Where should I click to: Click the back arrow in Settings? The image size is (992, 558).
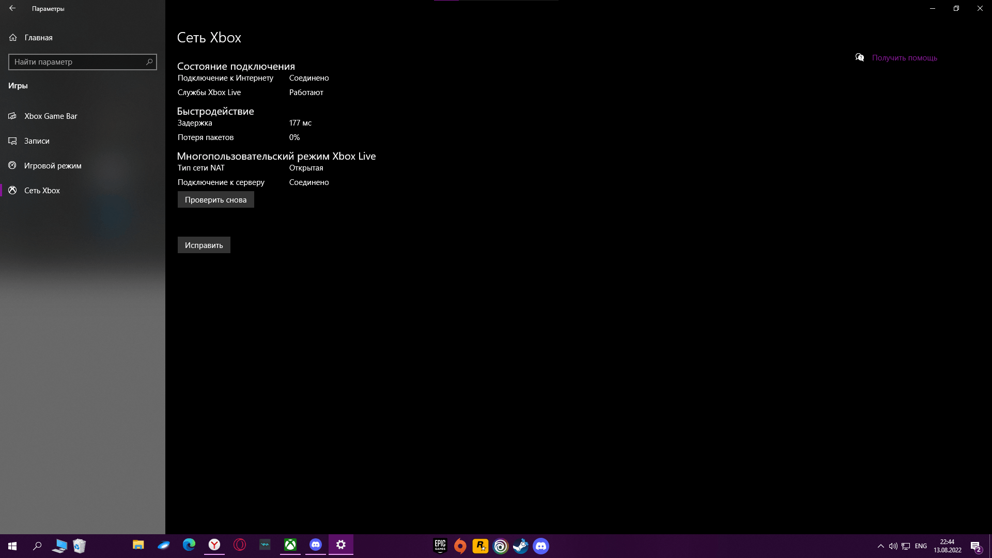pyautogui.click(x=12, y=8)
